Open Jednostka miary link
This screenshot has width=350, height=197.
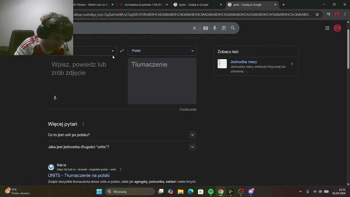coord(244,62)
